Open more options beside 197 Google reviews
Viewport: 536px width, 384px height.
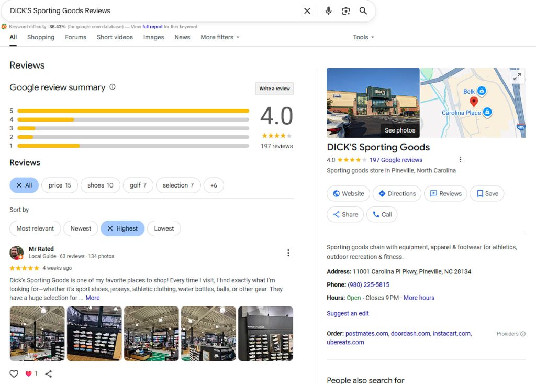click(x=461, y=160)
